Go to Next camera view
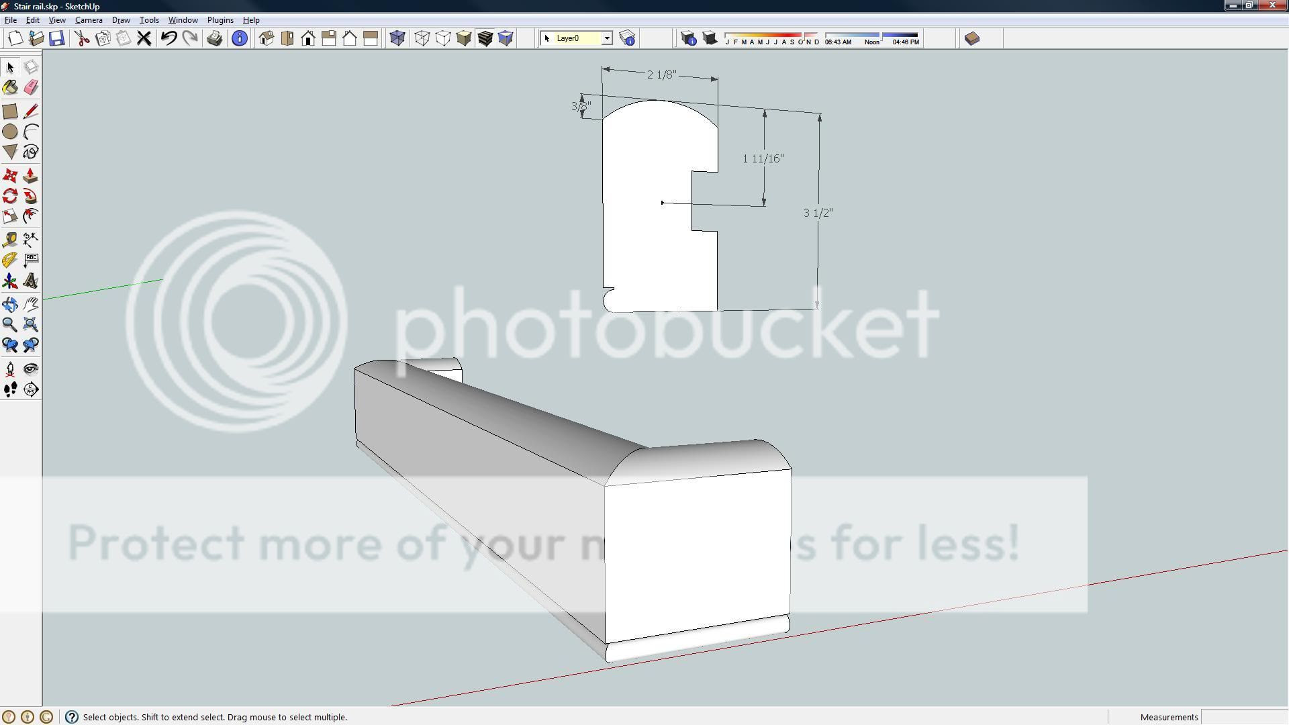 (31, 345)
